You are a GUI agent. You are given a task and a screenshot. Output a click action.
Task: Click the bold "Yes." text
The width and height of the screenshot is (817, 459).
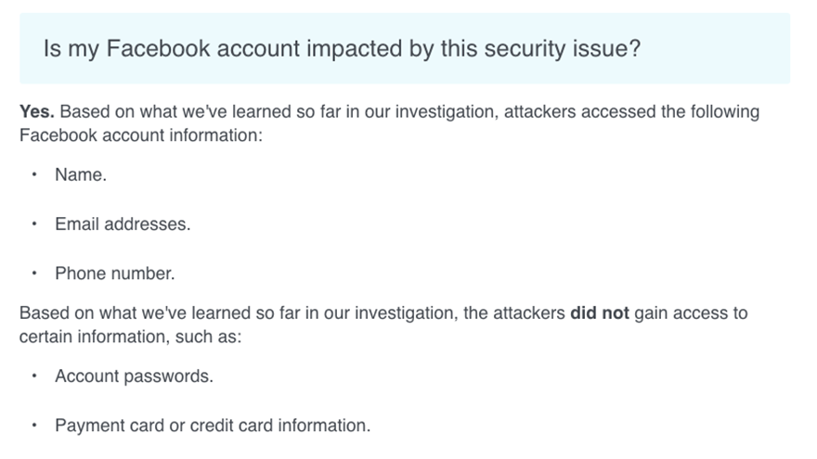[x=37, y=112]
